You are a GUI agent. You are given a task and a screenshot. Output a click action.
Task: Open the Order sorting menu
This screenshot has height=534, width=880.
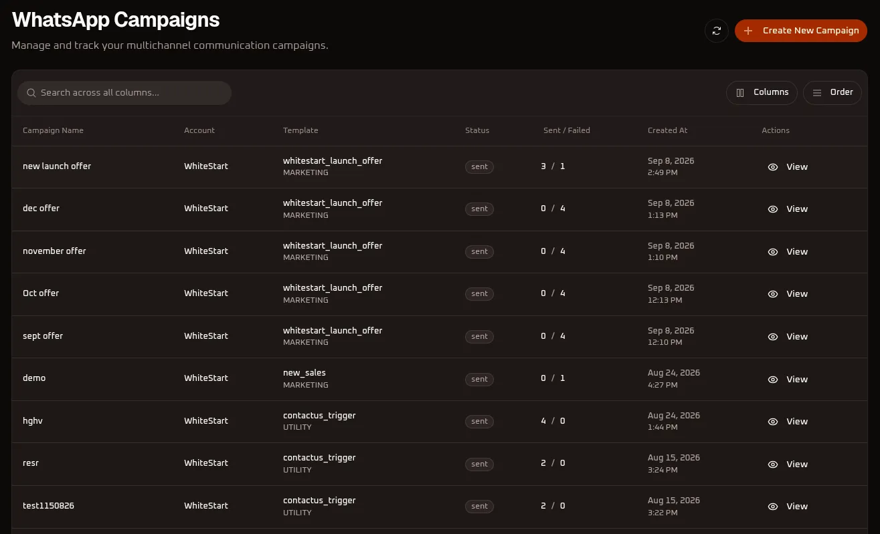pyautogui.click(x=832, y=93)
